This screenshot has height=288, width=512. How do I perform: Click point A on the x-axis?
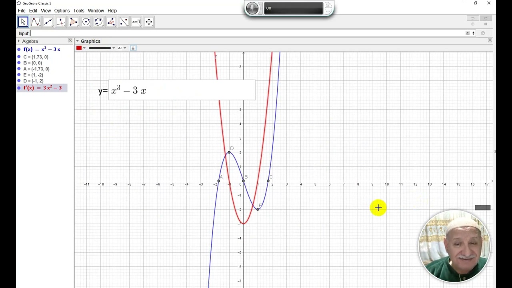pos(219,181)
